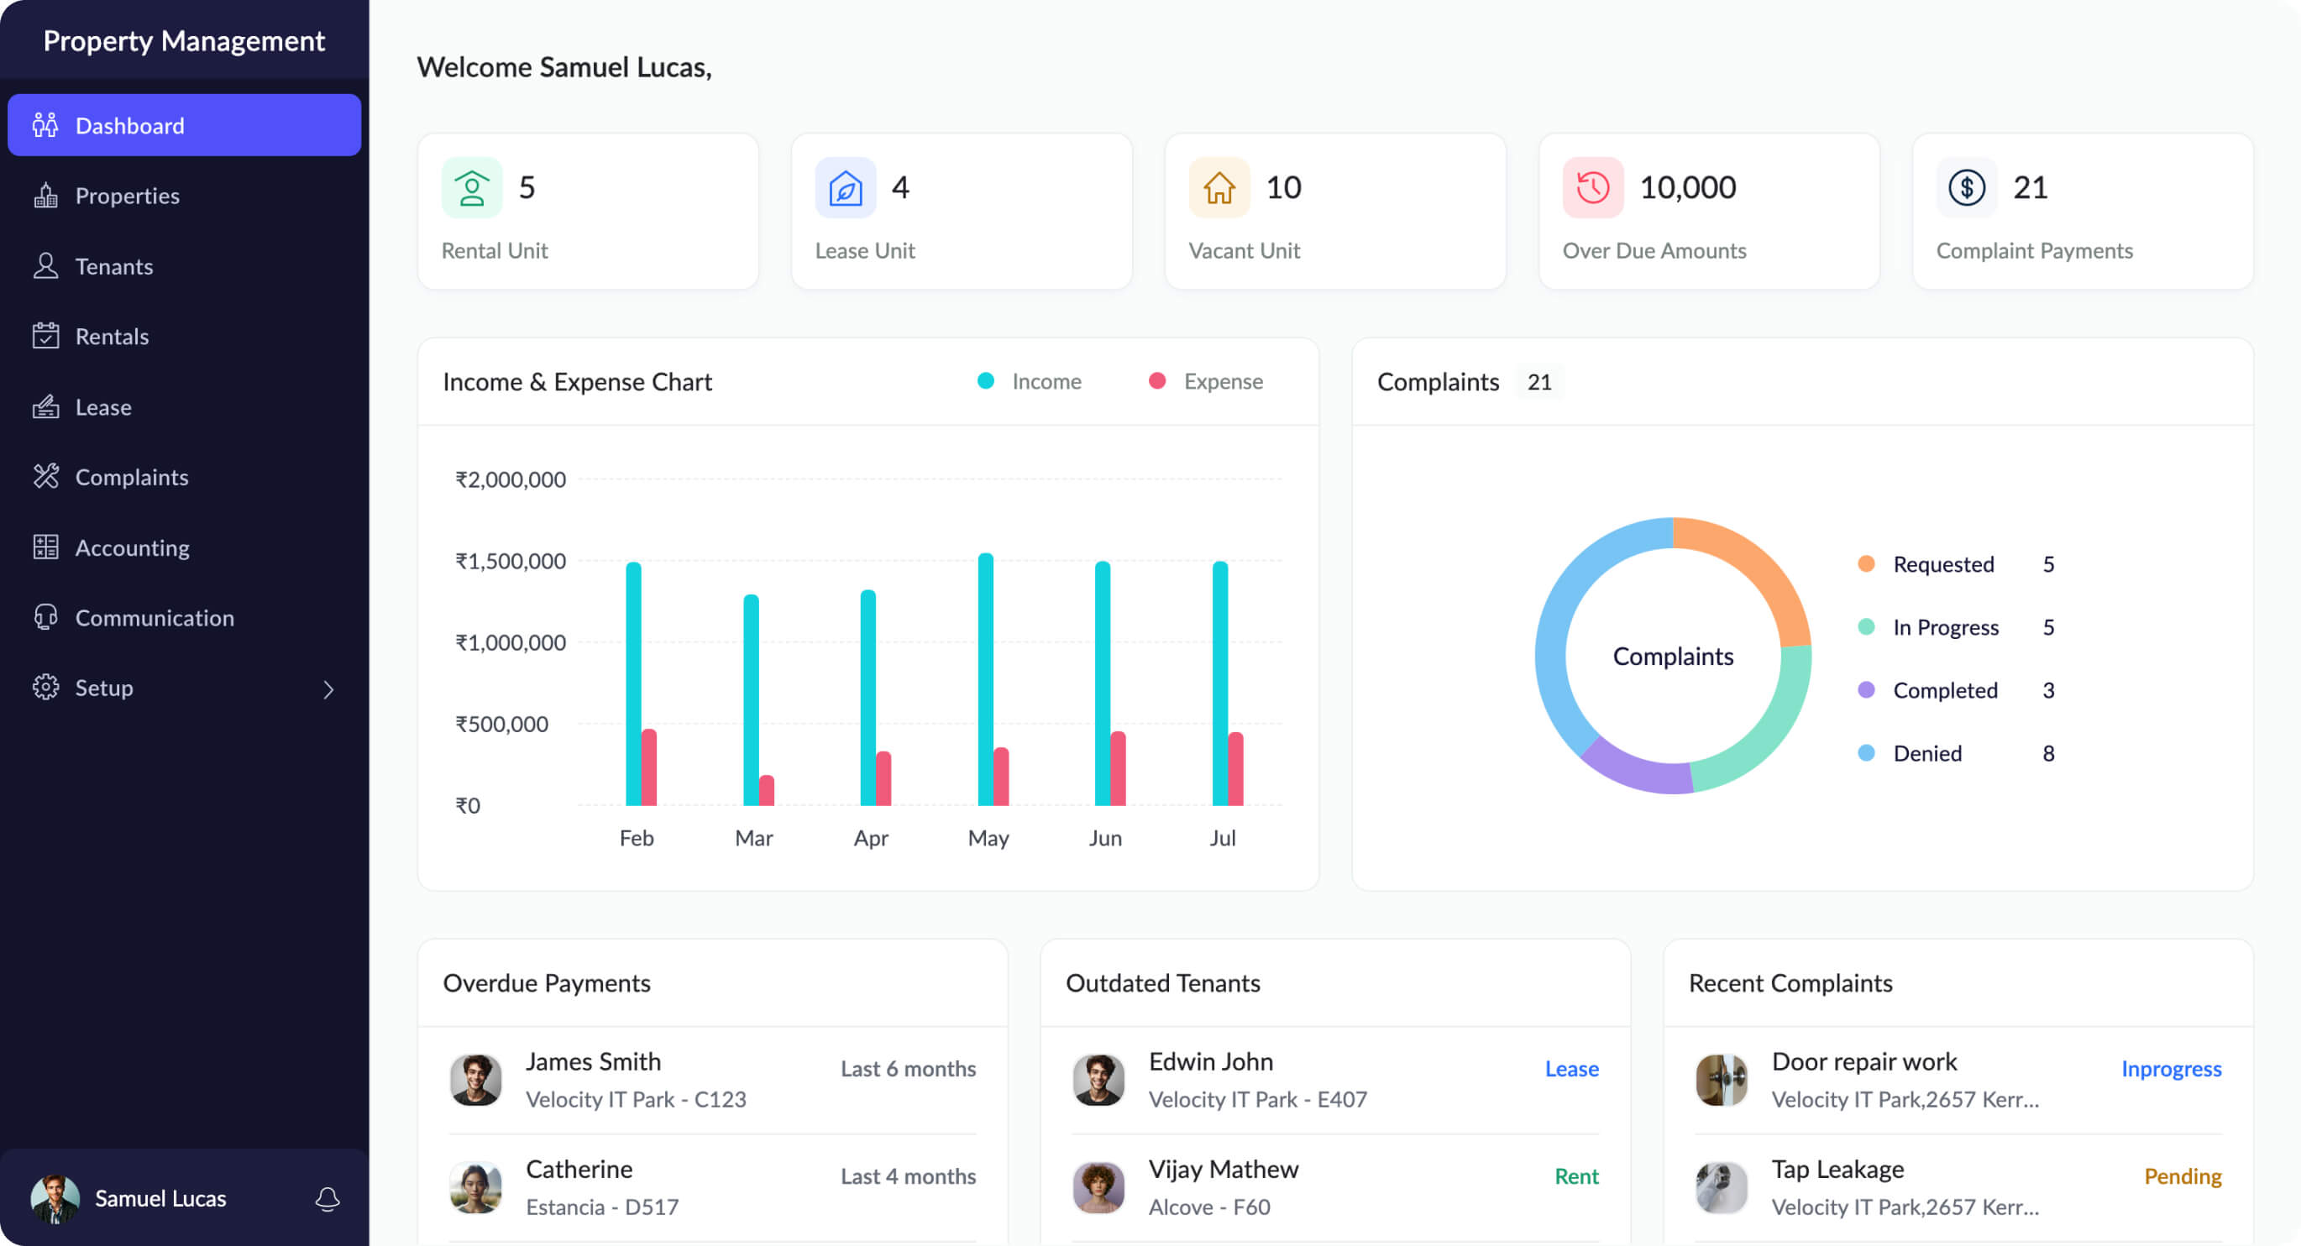Click Lease link for Edwin John
The height and width of the screenshot is (1246, 2301).
tap(1571, 1068)
